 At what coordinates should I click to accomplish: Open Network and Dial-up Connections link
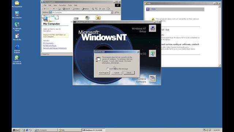tap(55, 48)
